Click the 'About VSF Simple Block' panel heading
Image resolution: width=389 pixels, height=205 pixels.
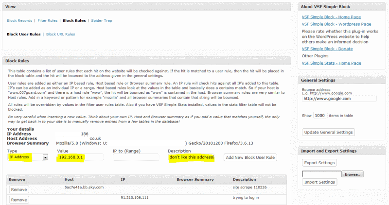(325, 7)
